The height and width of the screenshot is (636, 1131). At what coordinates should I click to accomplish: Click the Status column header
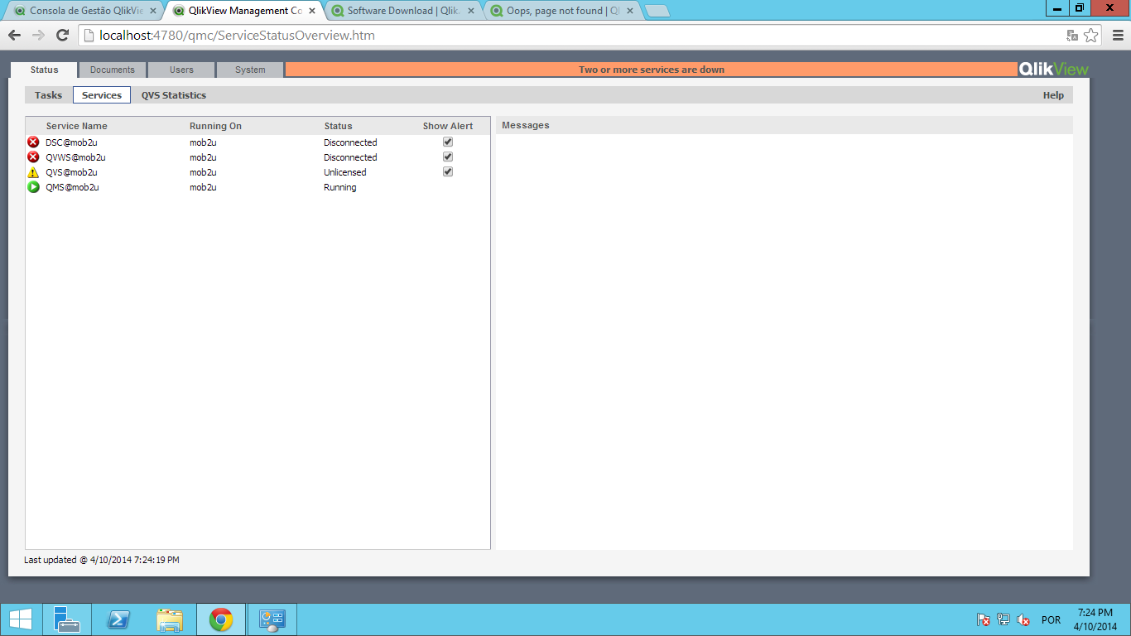[x=338, y=126]
